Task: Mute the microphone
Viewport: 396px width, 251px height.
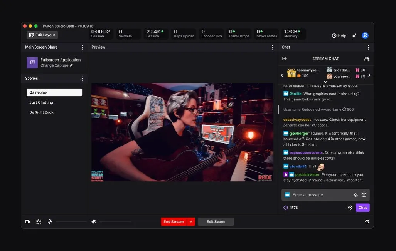Action: [x=50, y=222]
